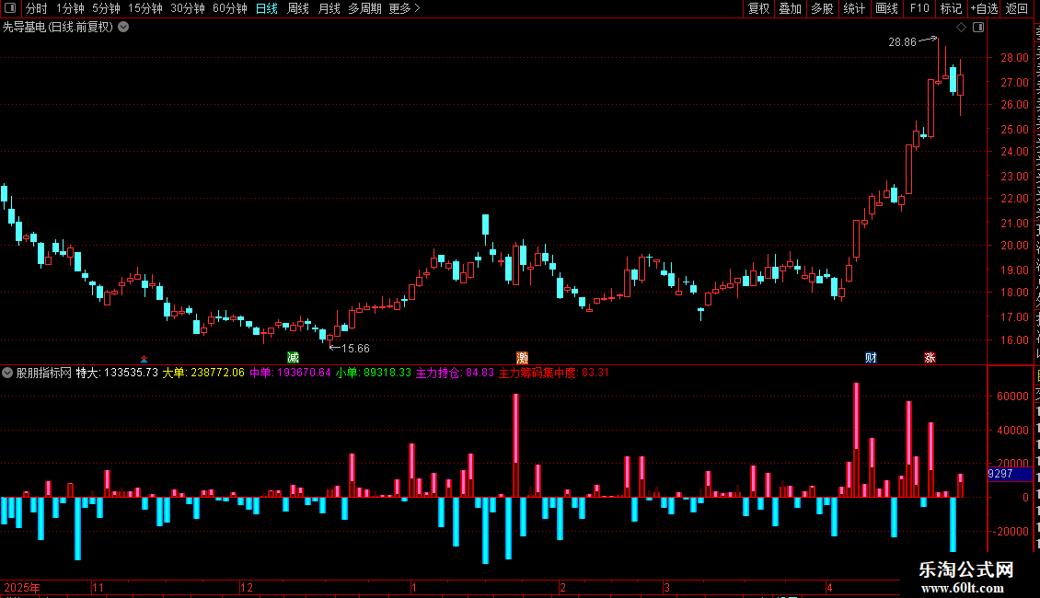Viewport: 1040px width, 598px height.
Task: Click the 60000 volume axis label
Action: pyautogui.click(x=1012, y=397)
